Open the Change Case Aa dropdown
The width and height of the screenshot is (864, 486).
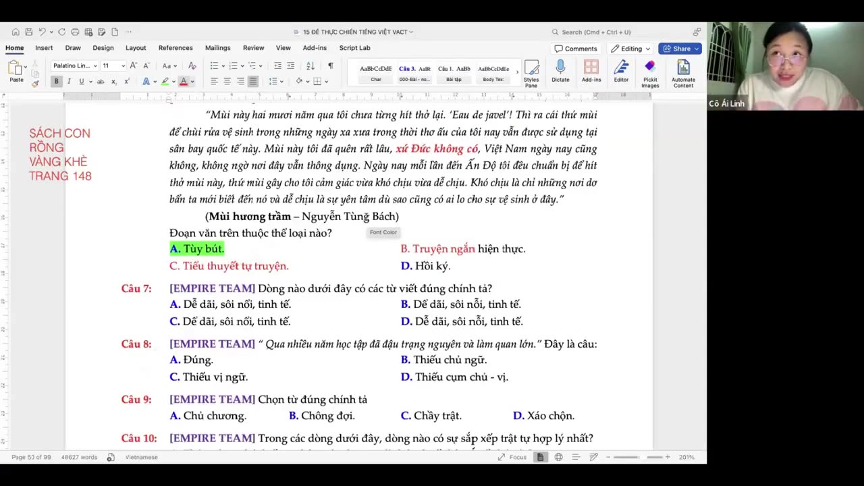coord(168,65)
